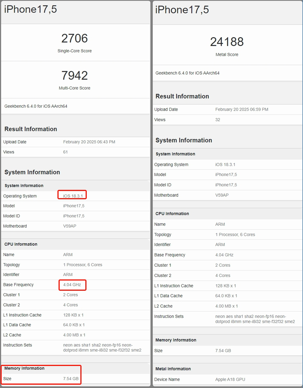Screen dimensions: 303x388
Task: Click Cluster 1 '2 Cores' on Metal score page
Action: (x=223, y=265)
